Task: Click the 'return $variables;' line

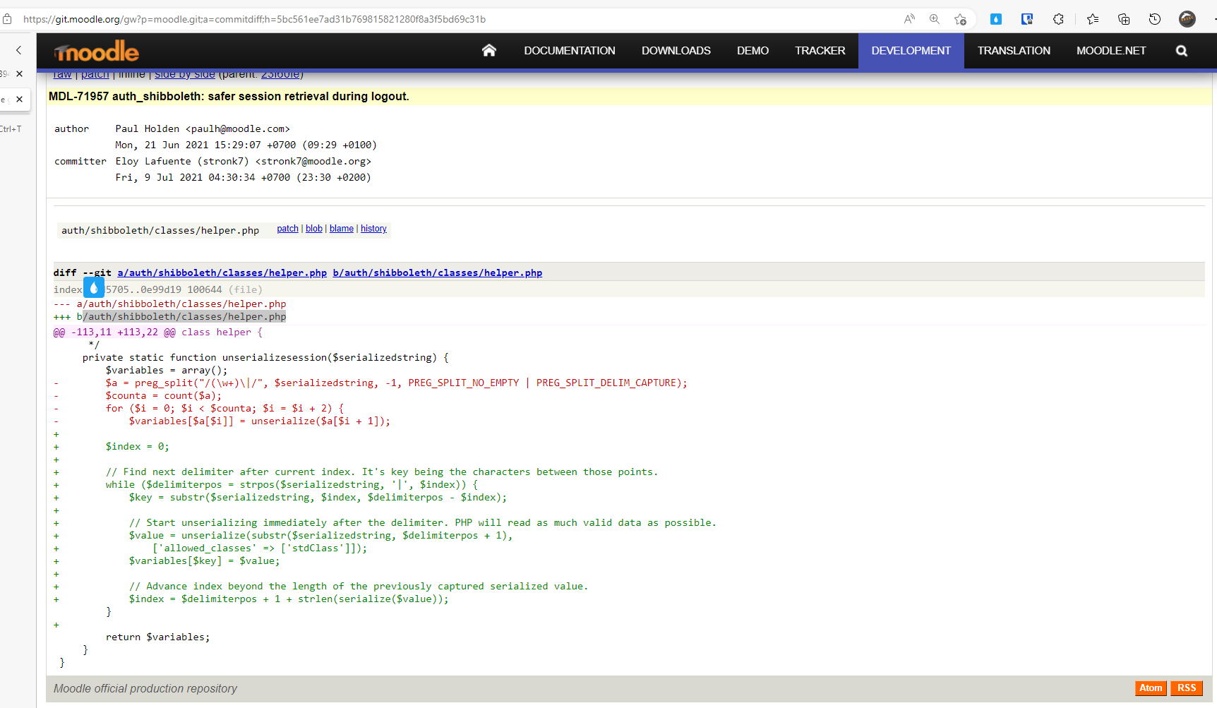Action: tap(158, 637)
